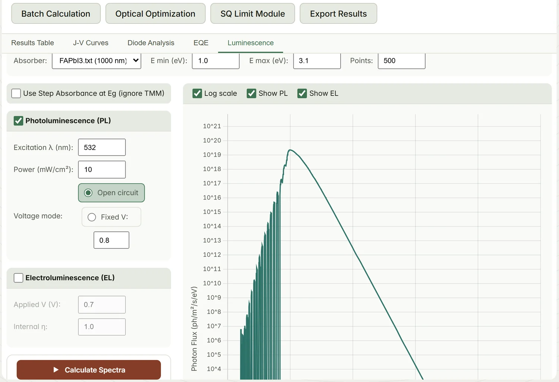Edit the E min (eV) field

215,61
